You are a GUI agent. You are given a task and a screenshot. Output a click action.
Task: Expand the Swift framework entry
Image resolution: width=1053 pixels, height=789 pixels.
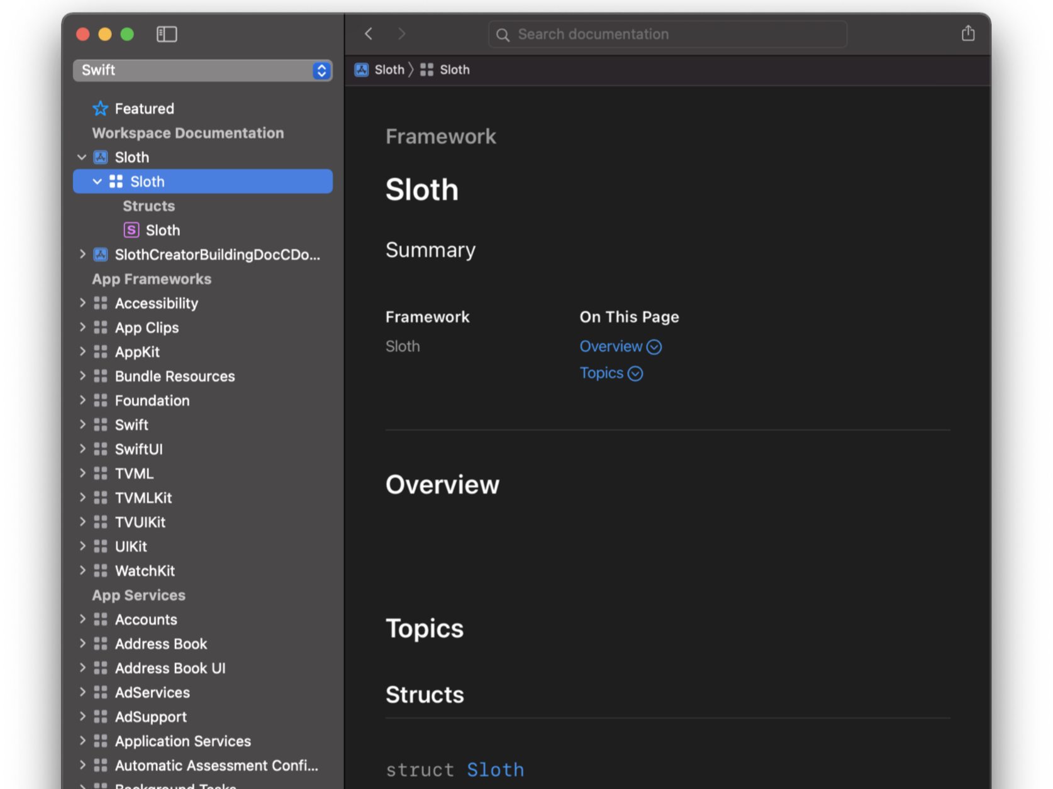click(82, 424)
